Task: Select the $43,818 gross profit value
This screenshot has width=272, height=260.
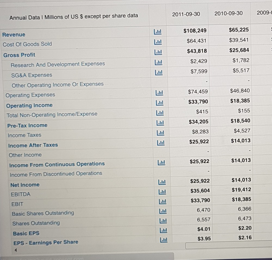Action: point(197,51)
